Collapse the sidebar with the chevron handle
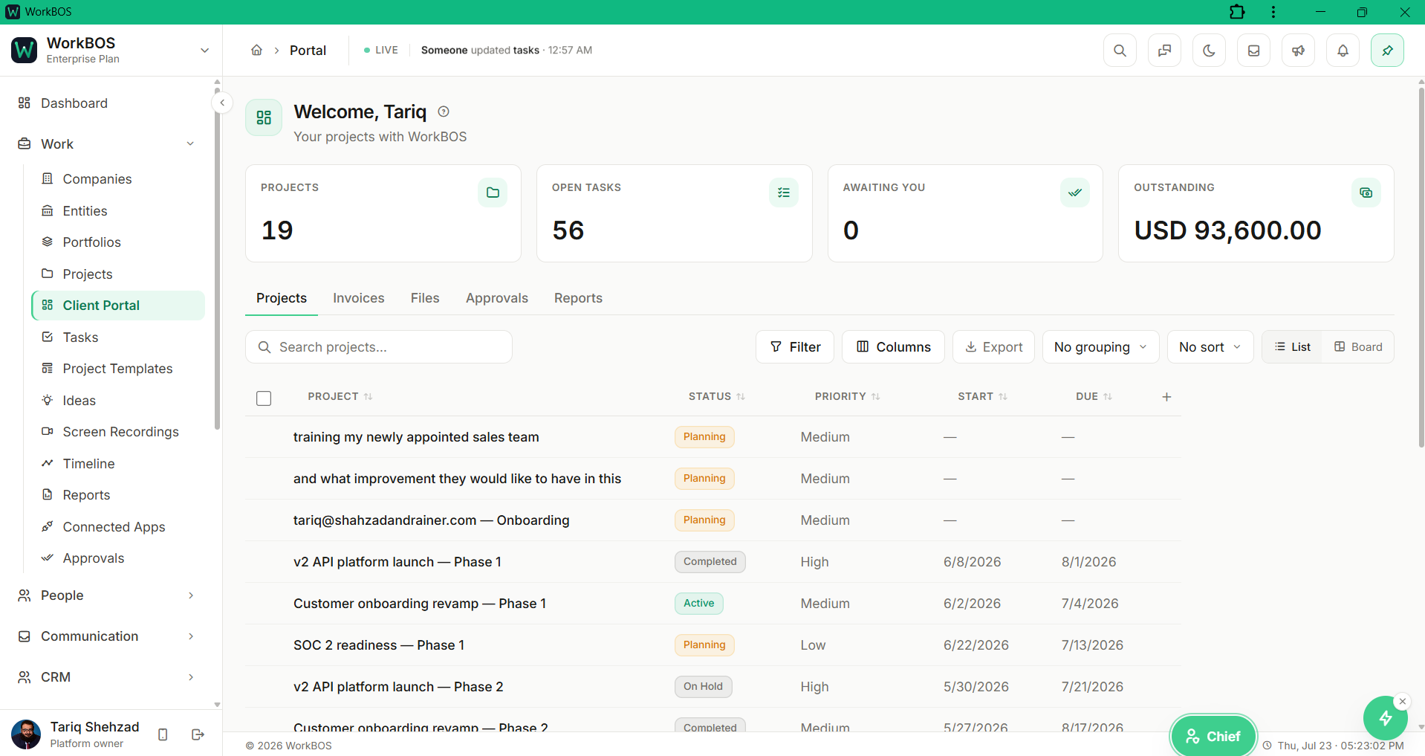The image size is (1425, 756). (221, 103)
